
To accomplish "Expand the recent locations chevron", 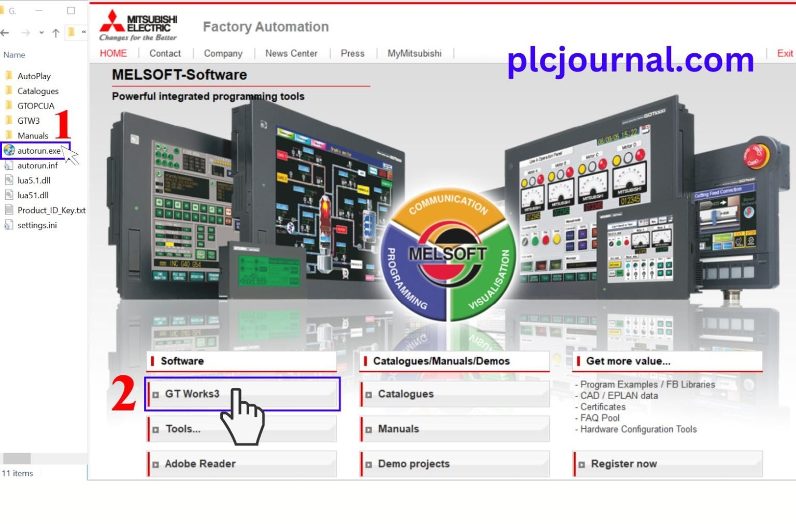I will point(41,33).
